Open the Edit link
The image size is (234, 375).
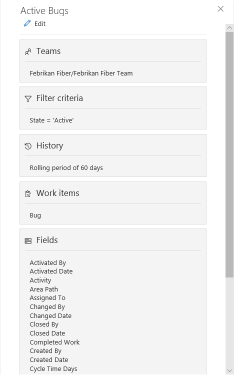coord(40,23)
